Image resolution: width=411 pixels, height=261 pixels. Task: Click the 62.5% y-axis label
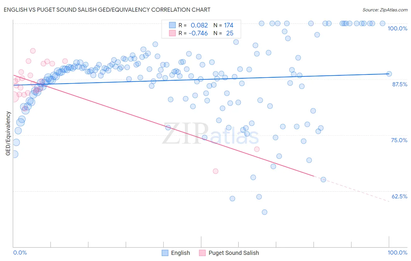[x=399, y=196]
